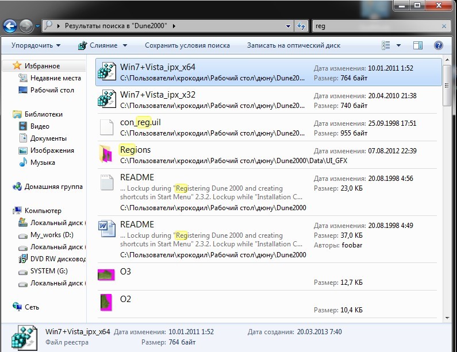Image resolution: width=457 pixels, height=352 pixels.
Task: Click the Word README document icon
Action: [x=107, y=229]
